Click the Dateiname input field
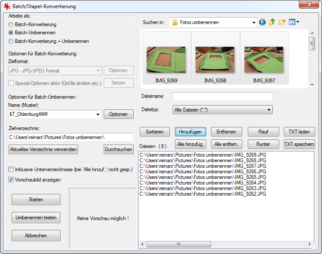322x254 pixels. (x=223, y=97)
